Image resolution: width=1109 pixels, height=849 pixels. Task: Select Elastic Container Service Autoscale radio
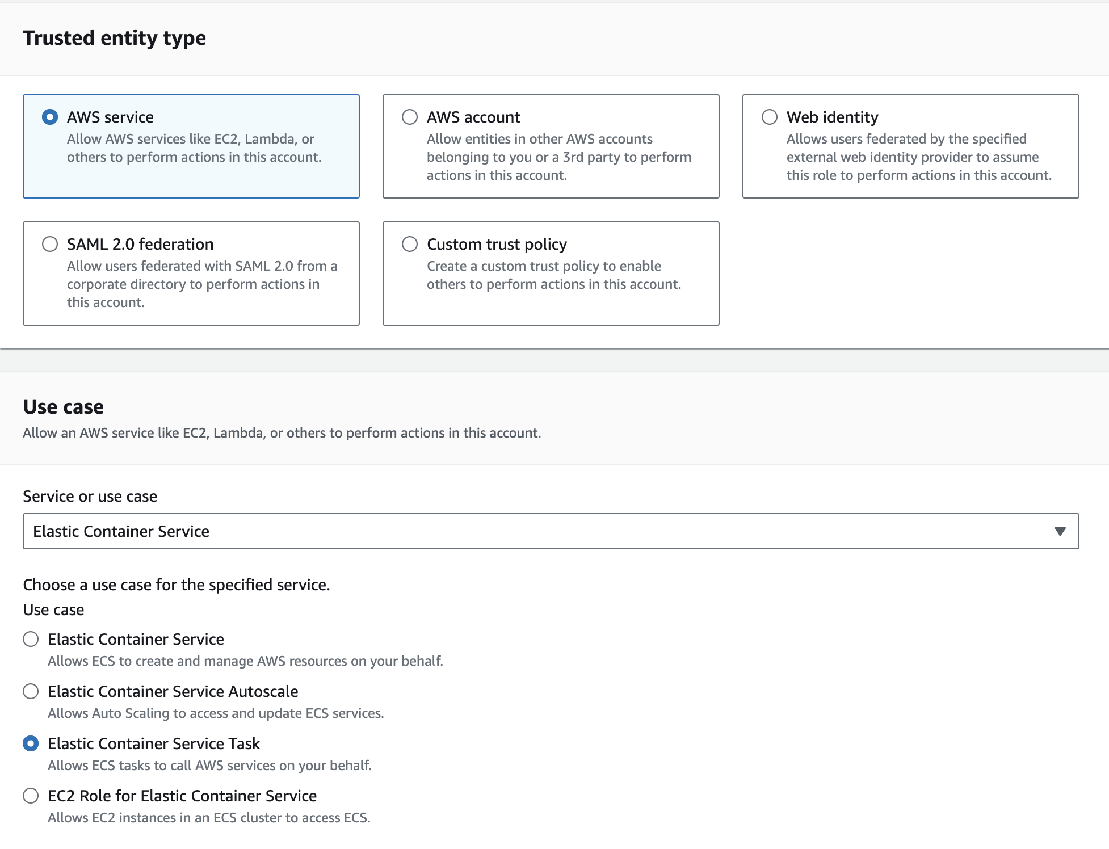(31, 691)
